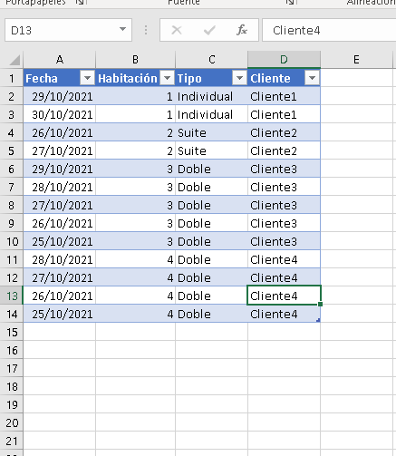Select Doble cell in row 9

click(x=211, y=223)
